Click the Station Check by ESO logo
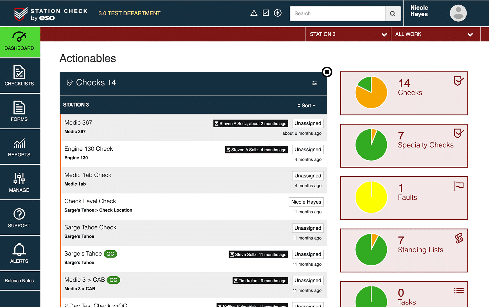Screen dimensions: 489x307 coord(51,14)
